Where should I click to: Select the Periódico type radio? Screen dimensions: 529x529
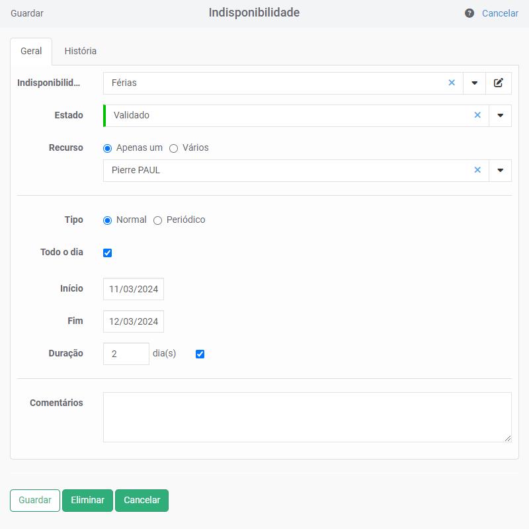[157, 220]
